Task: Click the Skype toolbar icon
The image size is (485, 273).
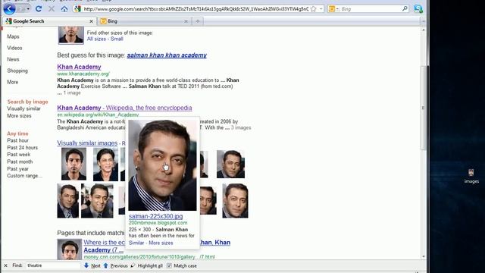Action: click(418, 8)
